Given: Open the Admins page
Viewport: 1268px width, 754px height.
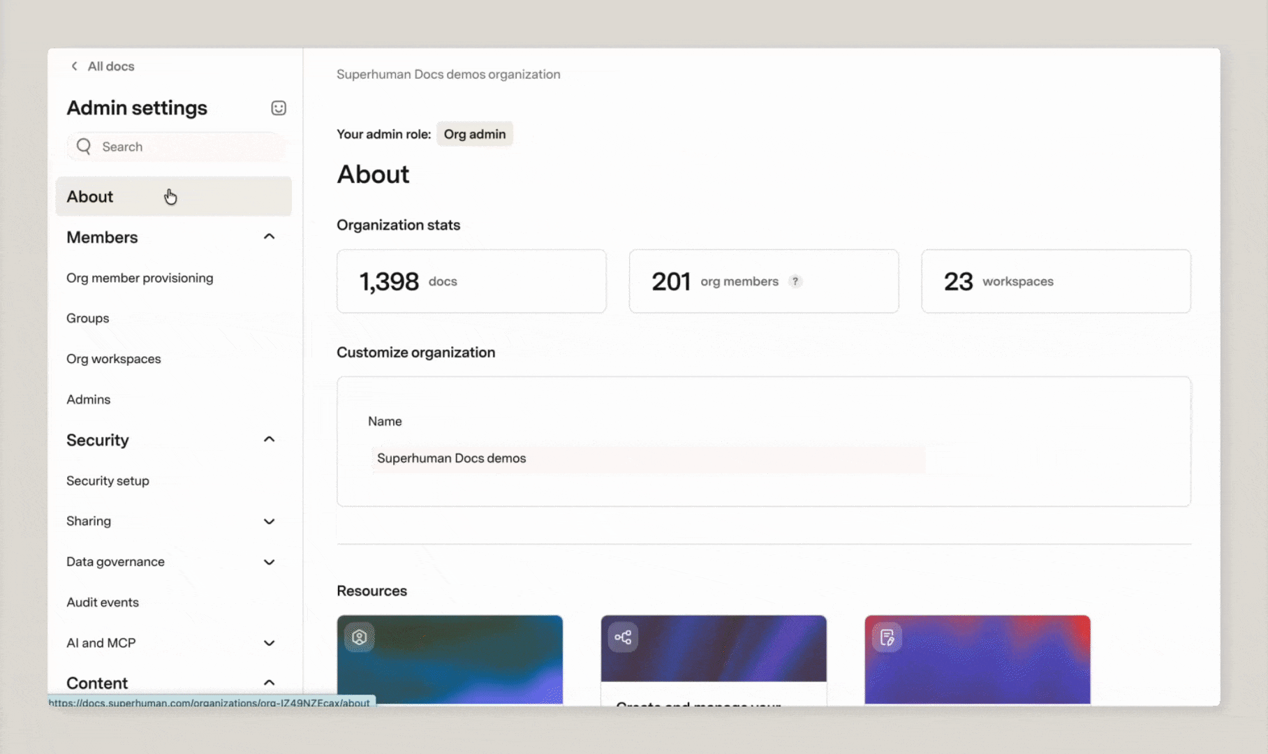Looking at the screenshot, I should (x=89, y=399).
